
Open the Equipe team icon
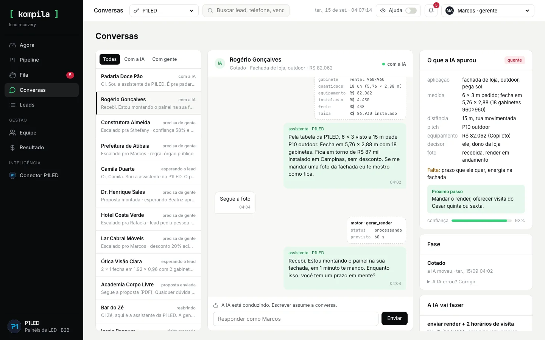(x=12, y=133)
